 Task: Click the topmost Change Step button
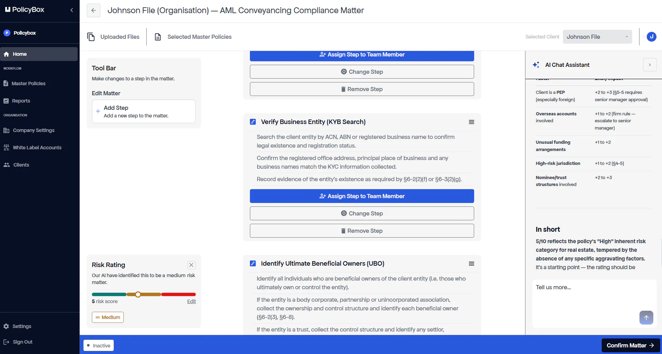tap(362, 72)
